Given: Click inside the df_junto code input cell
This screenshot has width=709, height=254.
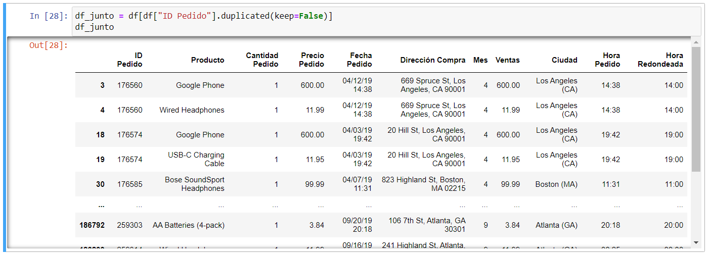Looking at the screenshot, I should click(384, 22).
